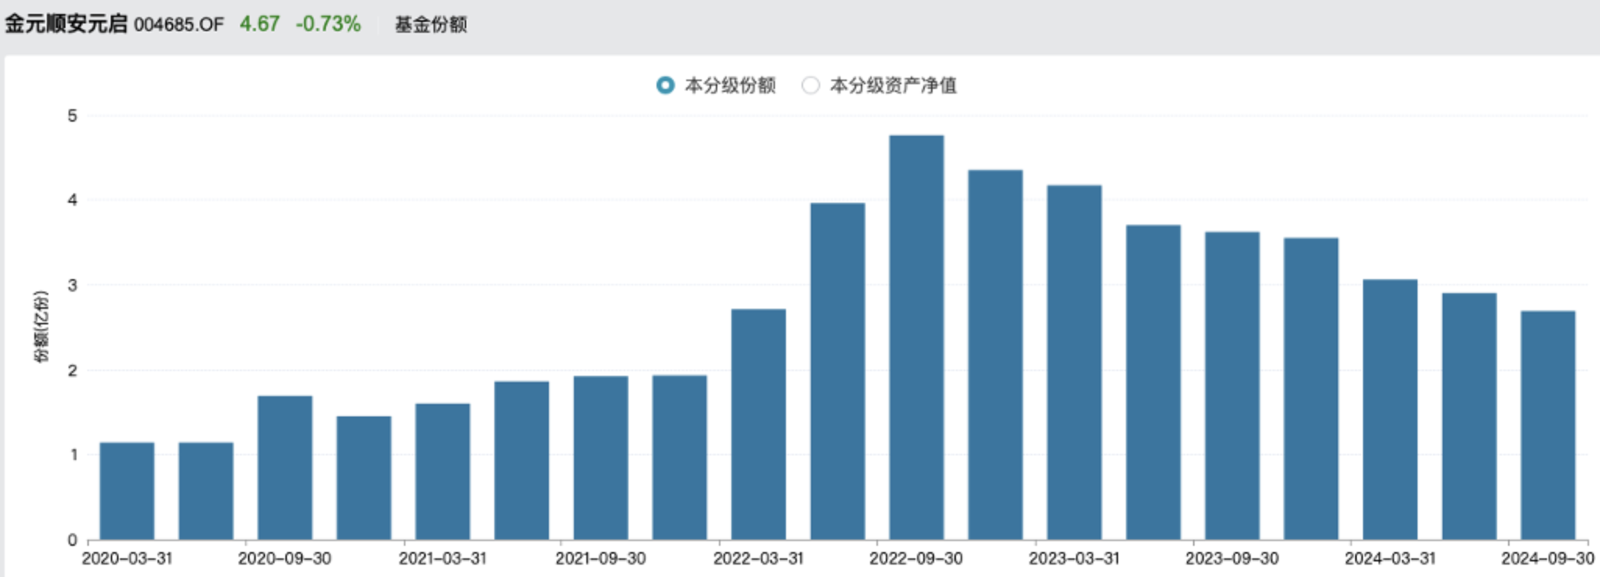Image resolution: width=1600 pixels, height=577 pixels.
Task: Select the 本分级资产净值 radio option
Action: tap(811, 85)
